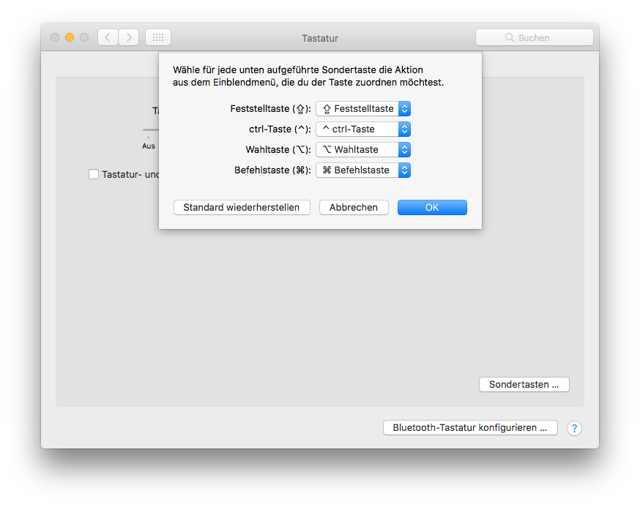640x507 pixels.
Task: Click the Wahltaste (⌥): label
Action: coord(278,150)
